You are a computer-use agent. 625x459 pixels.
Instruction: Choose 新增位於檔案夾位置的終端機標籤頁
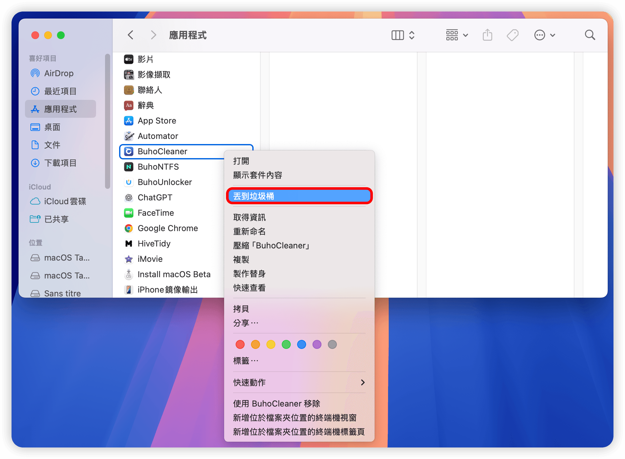tap(299, 432)
